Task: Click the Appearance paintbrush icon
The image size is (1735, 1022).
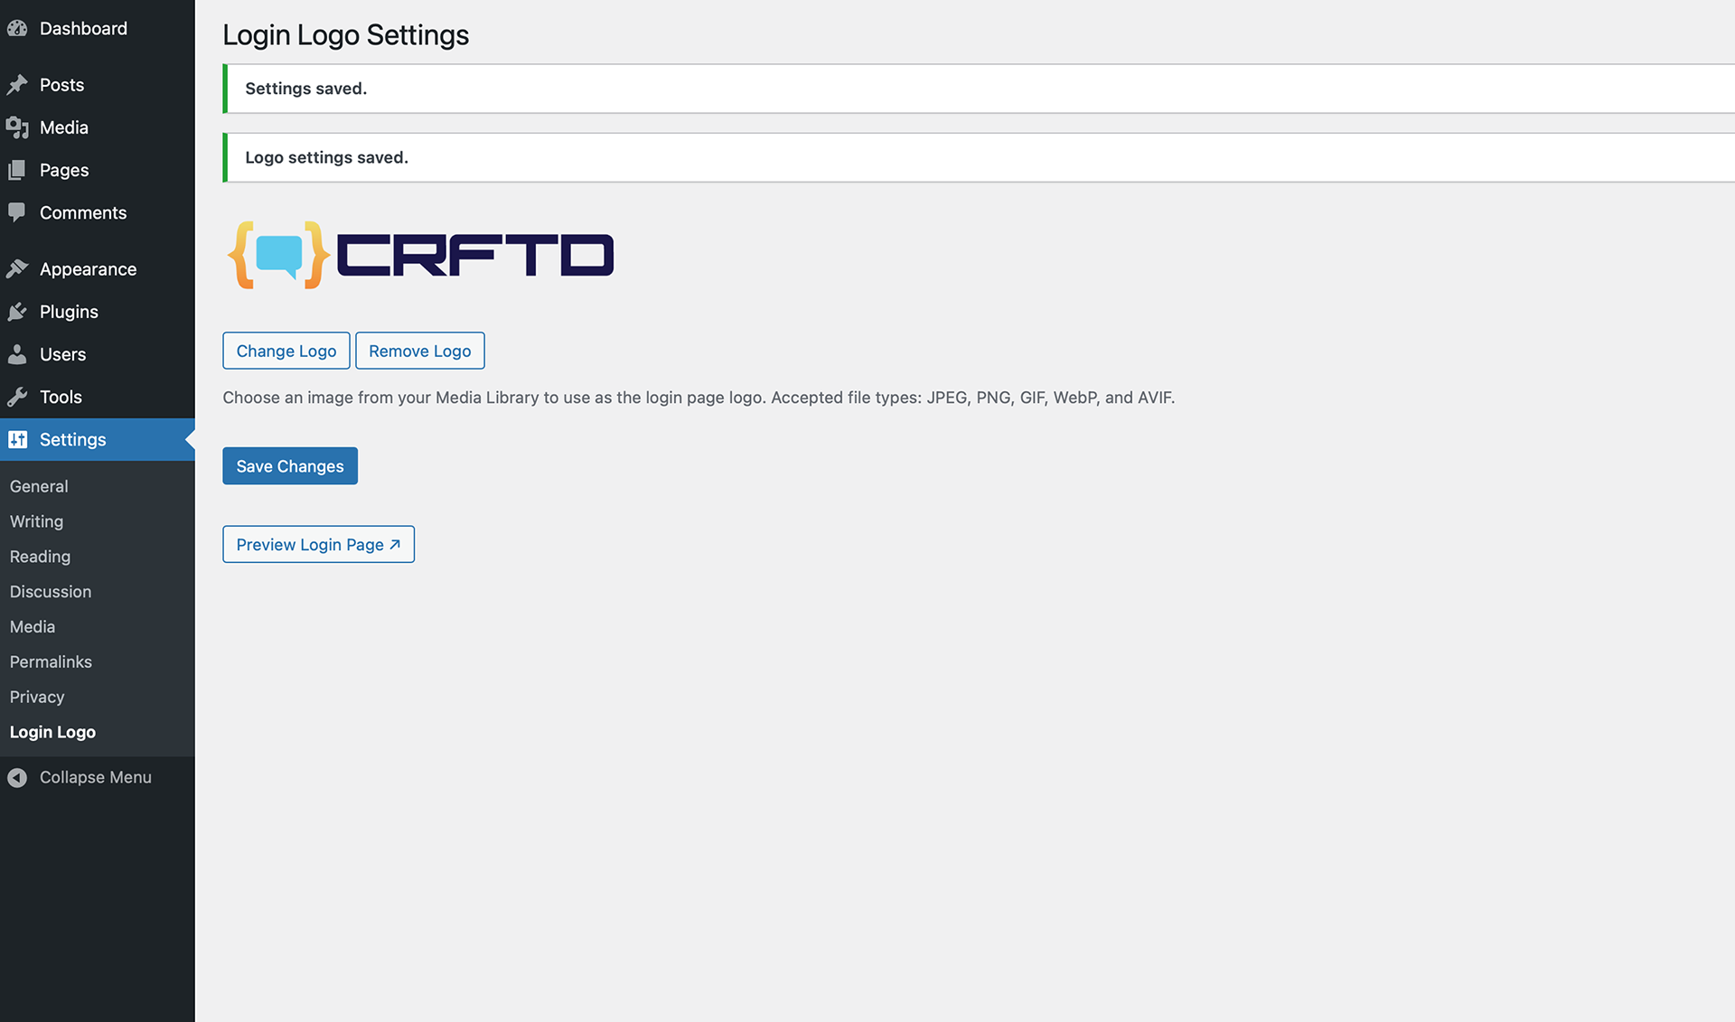Action: (19, 268)
